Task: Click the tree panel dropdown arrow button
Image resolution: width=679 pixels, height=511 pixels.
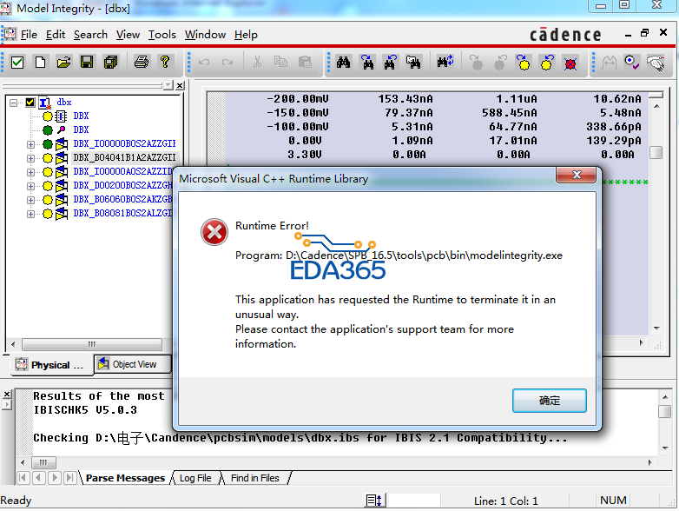Action: 168,86
